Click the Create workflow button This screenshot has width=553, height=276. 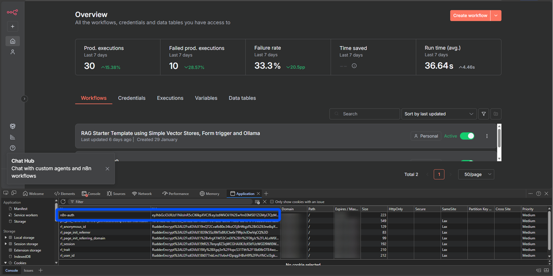[x=470, y=15]
